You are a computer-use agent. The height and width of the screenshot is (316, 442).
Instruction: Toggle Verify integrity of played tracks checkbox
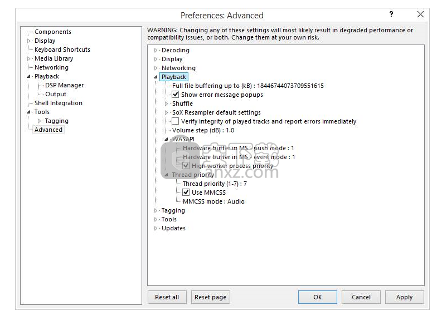(x=176, y=121)
